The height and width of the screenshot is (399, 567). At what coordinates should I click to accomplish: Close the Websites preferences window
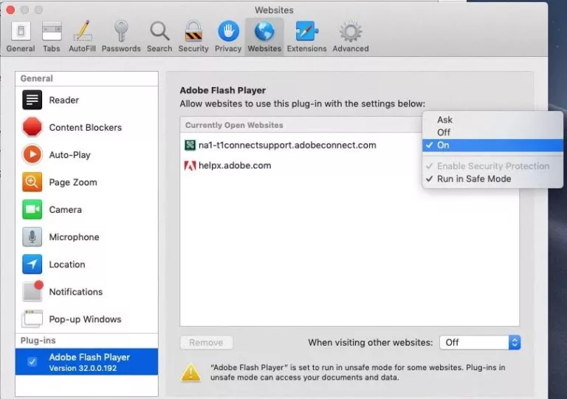pos(10,10)
